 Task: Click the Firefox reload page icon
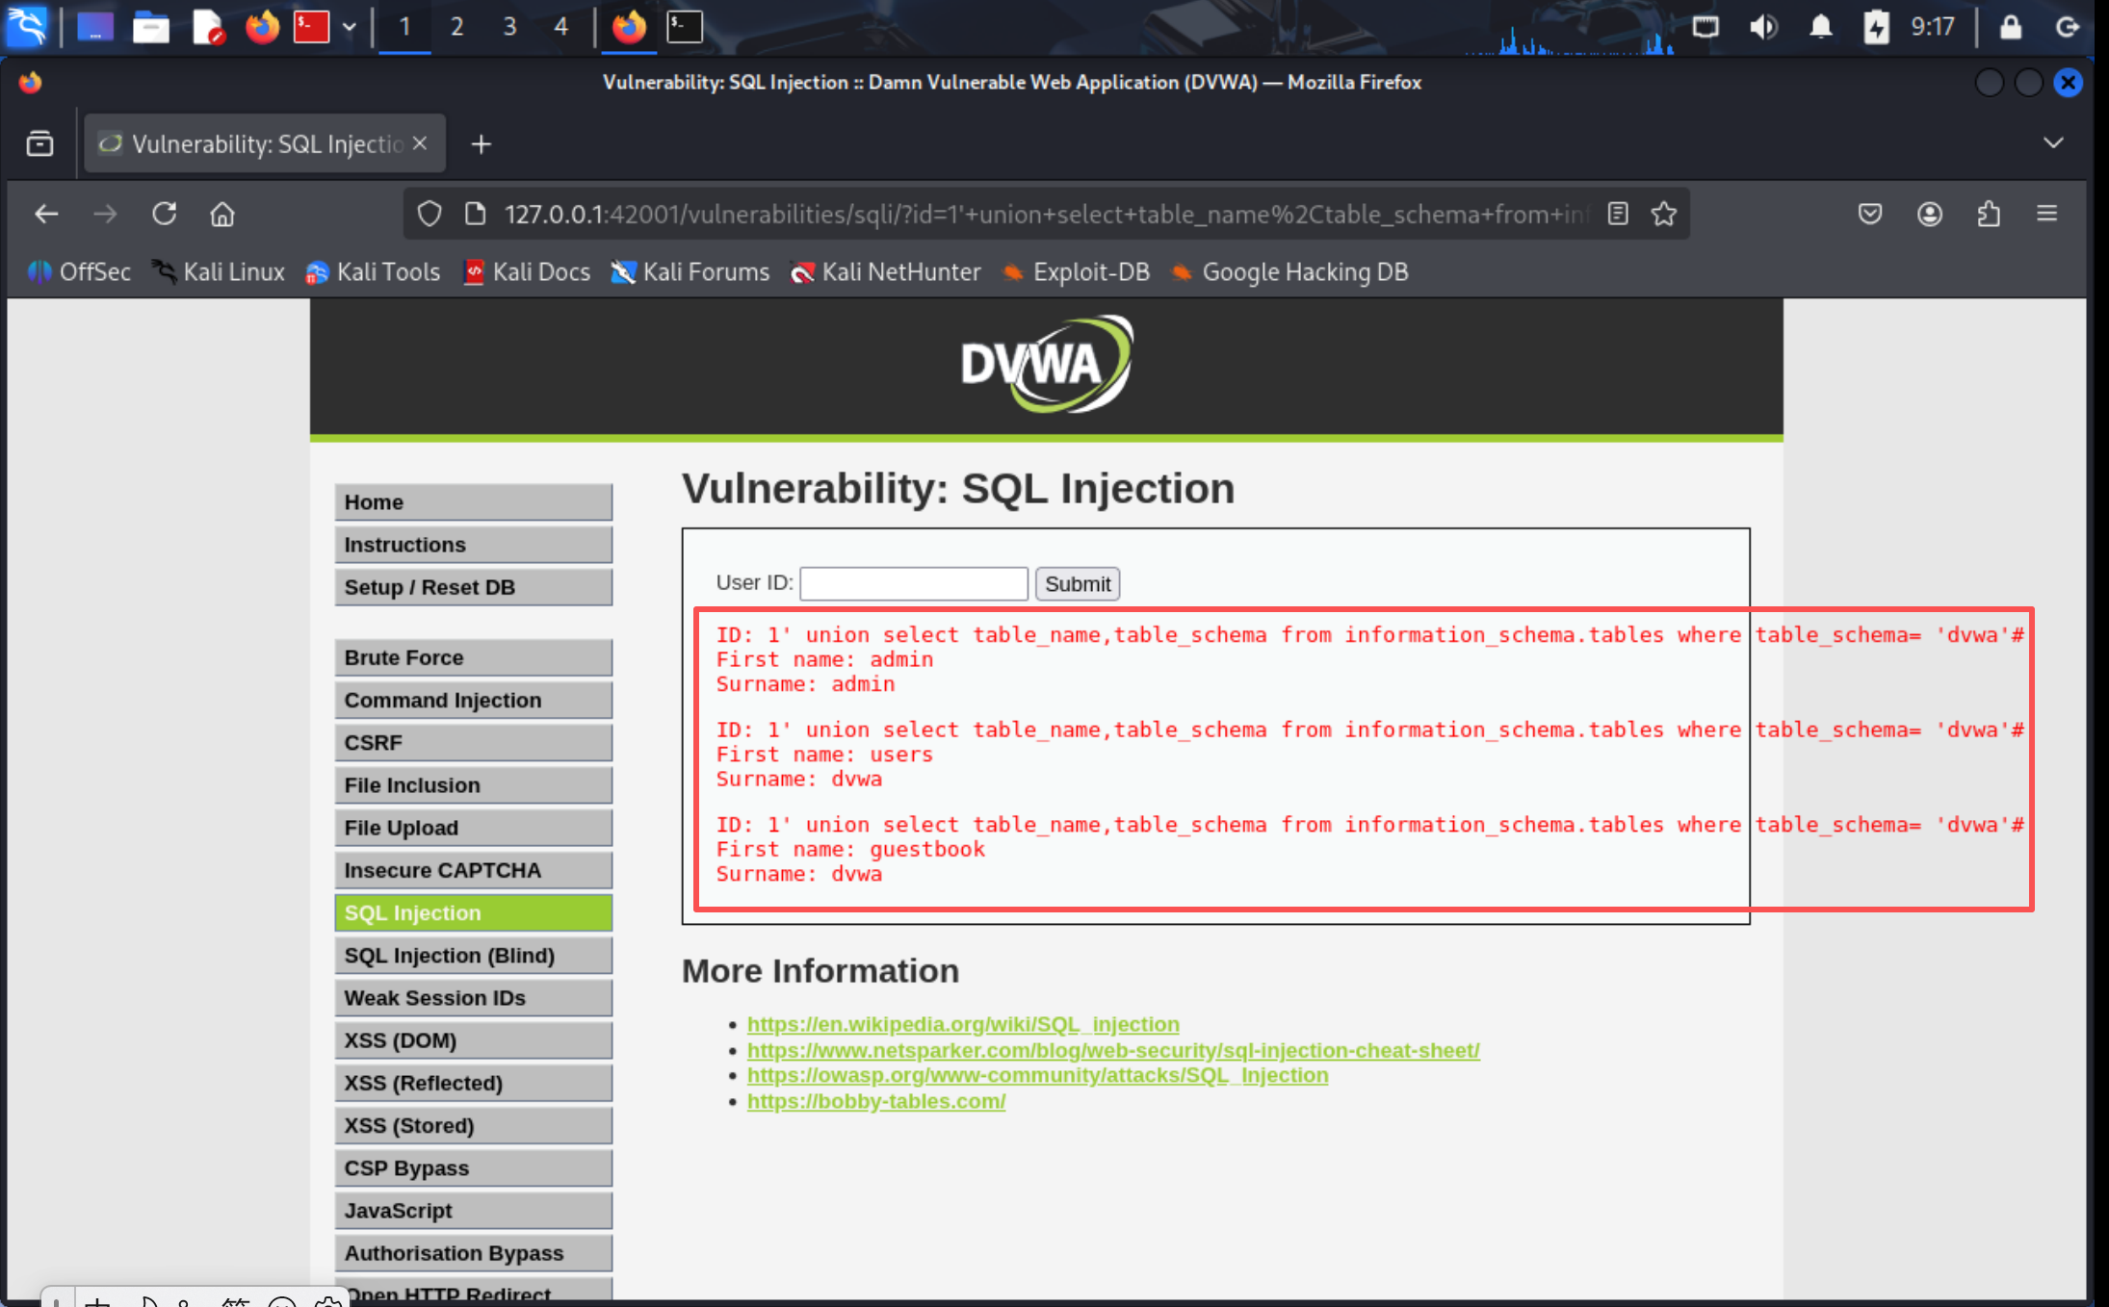pos(165,214)
